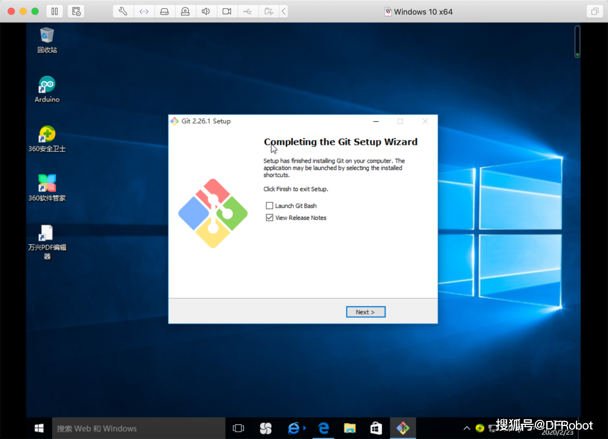This screenshot has height=439, width=608.
Task: Click the VM scrollbar indicator at right
Action: 578,42
